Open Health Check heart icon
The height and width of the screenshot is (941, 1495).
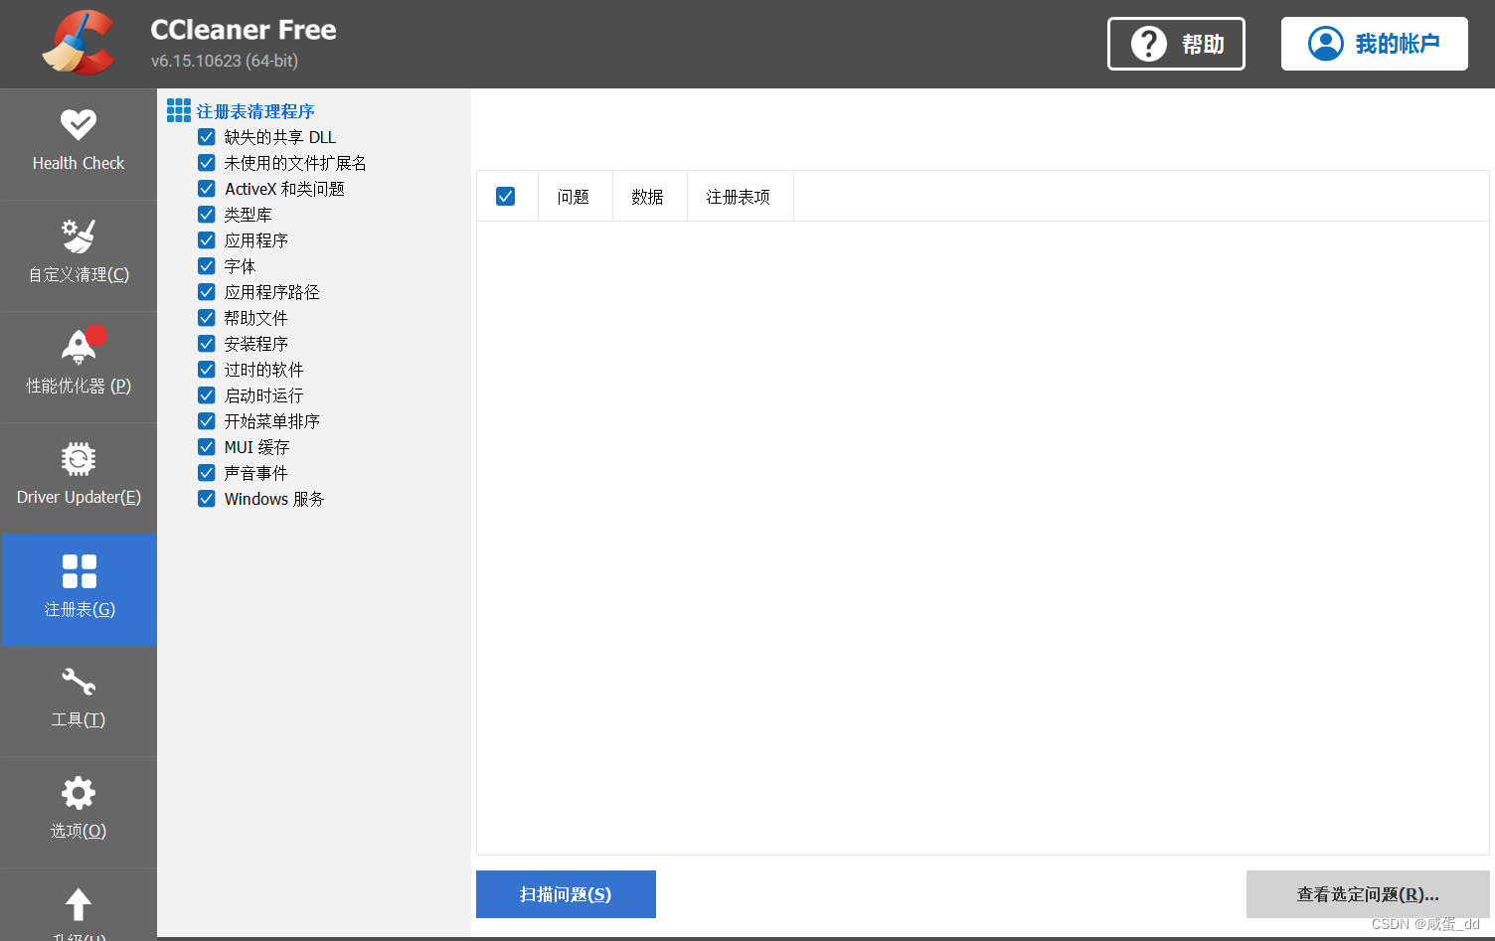click(x=79, y=125)
